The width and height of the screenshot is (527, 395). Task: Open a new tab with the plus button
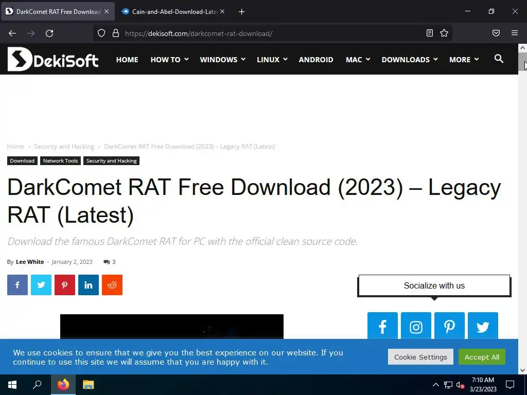coord(241,12)
